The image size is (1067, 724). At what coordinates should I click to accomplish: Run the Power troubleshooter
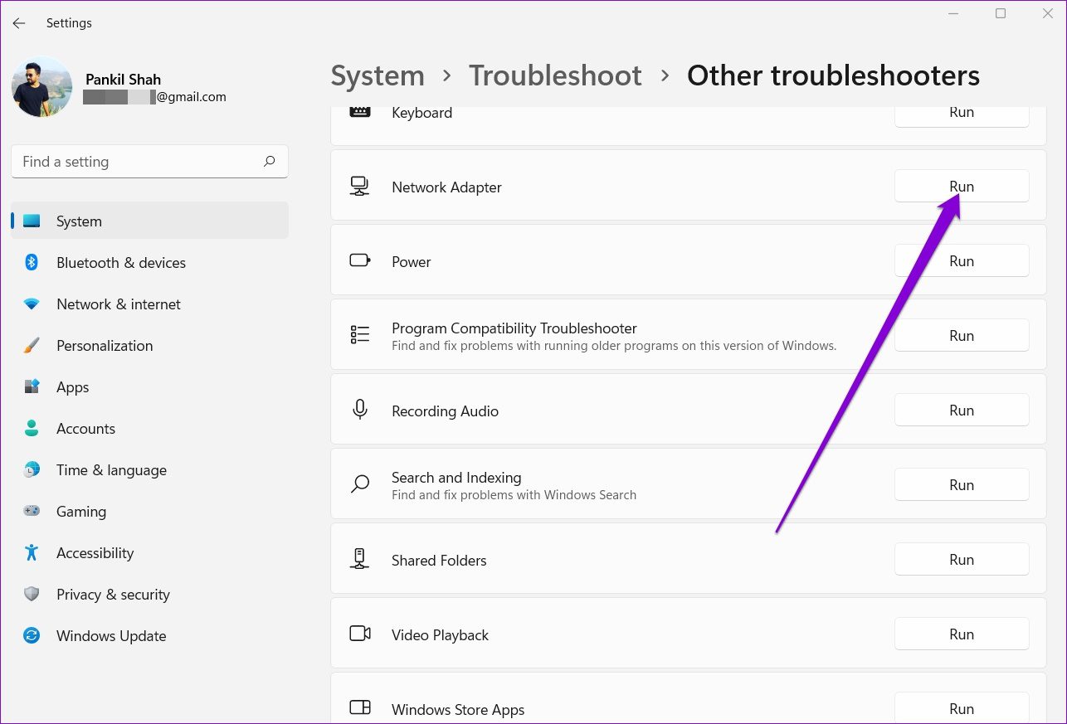coord(962,261)
